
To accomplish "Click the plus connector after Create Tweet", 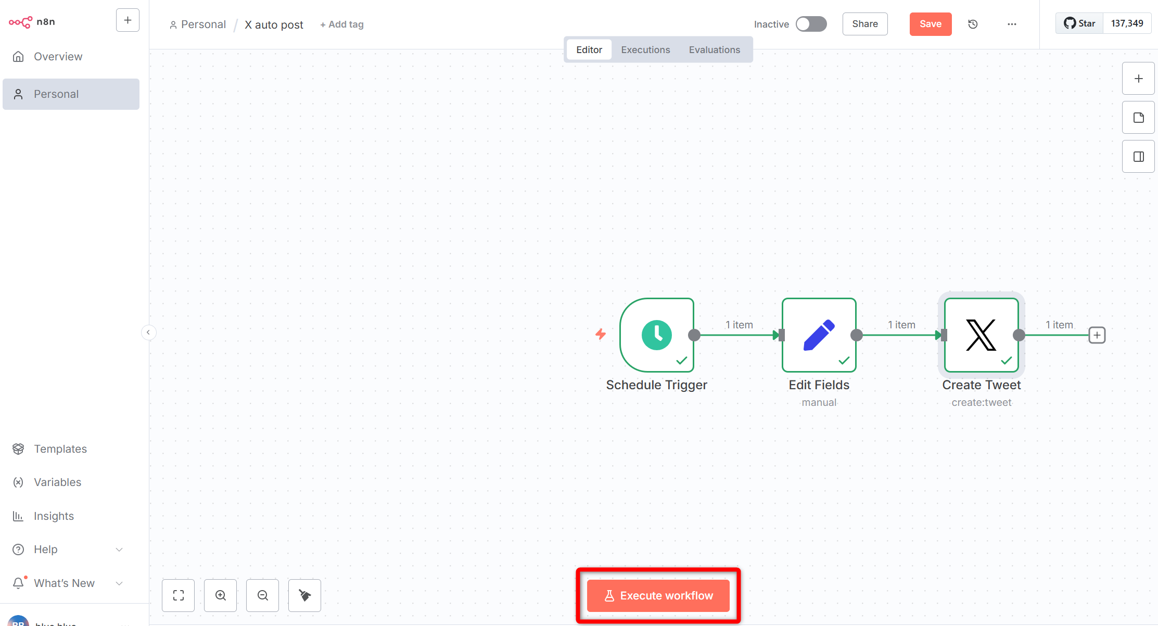I will (1097, 335).
